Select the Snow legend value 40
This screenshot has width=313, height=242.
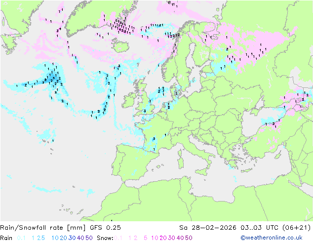(180, 238)
